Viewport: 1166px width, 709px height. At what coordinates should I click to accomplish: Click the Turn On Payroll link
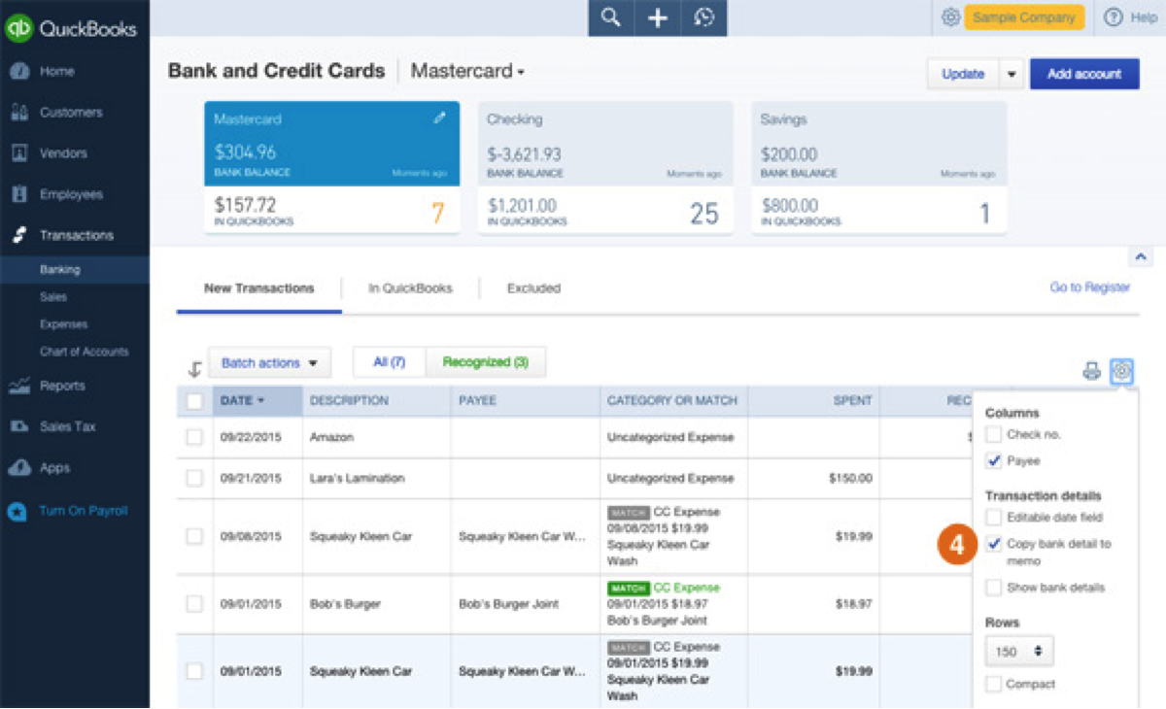pyautogui.click(x=84, y=512)
